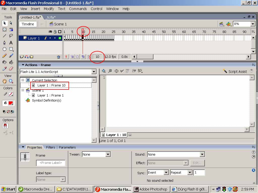
Task: Click the Find icon in Actions toolbar
Action: (x=110, y=71)
